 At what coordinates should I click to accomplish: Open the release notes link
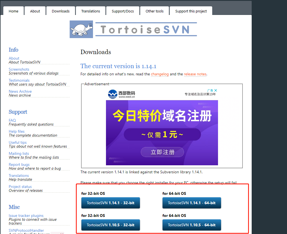195,74
